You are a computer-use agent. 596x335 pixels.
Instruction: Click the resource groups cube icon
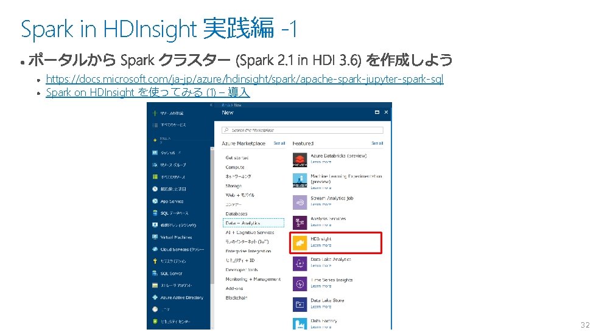pyautogui.click(x=155, y=165)
